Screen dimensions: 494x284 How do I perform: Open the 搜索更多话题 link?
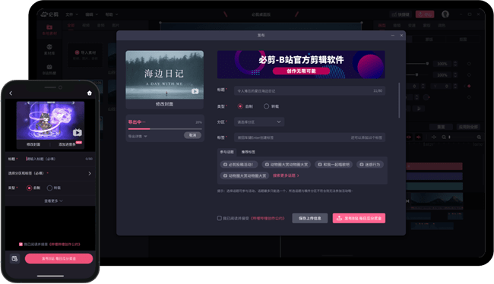(286, 175)
